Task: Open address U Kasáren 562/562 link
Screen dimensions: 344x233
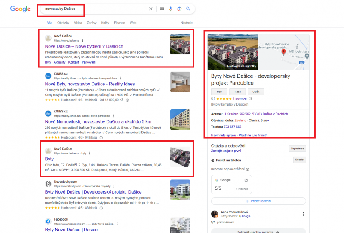Action: [x=255, y=114]
